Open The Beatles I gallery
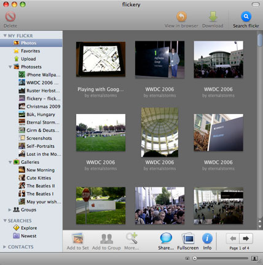Image resolution: width=263 pixels, height=265 pixels. tap(31, 194)
